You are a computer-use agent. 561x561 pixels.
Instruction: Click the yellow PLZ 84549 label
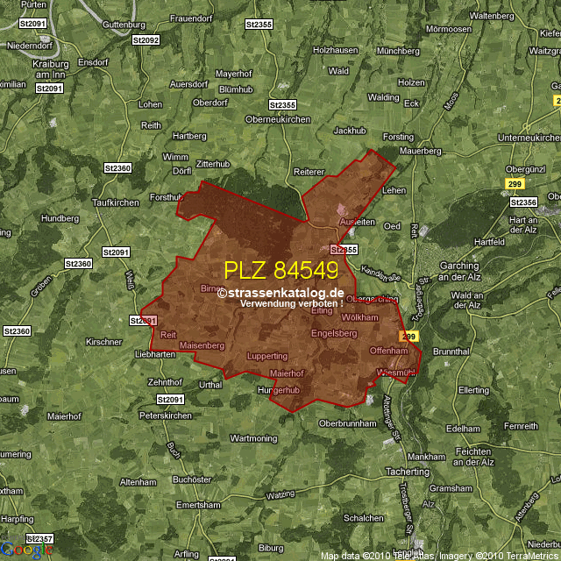pos(280,270)
